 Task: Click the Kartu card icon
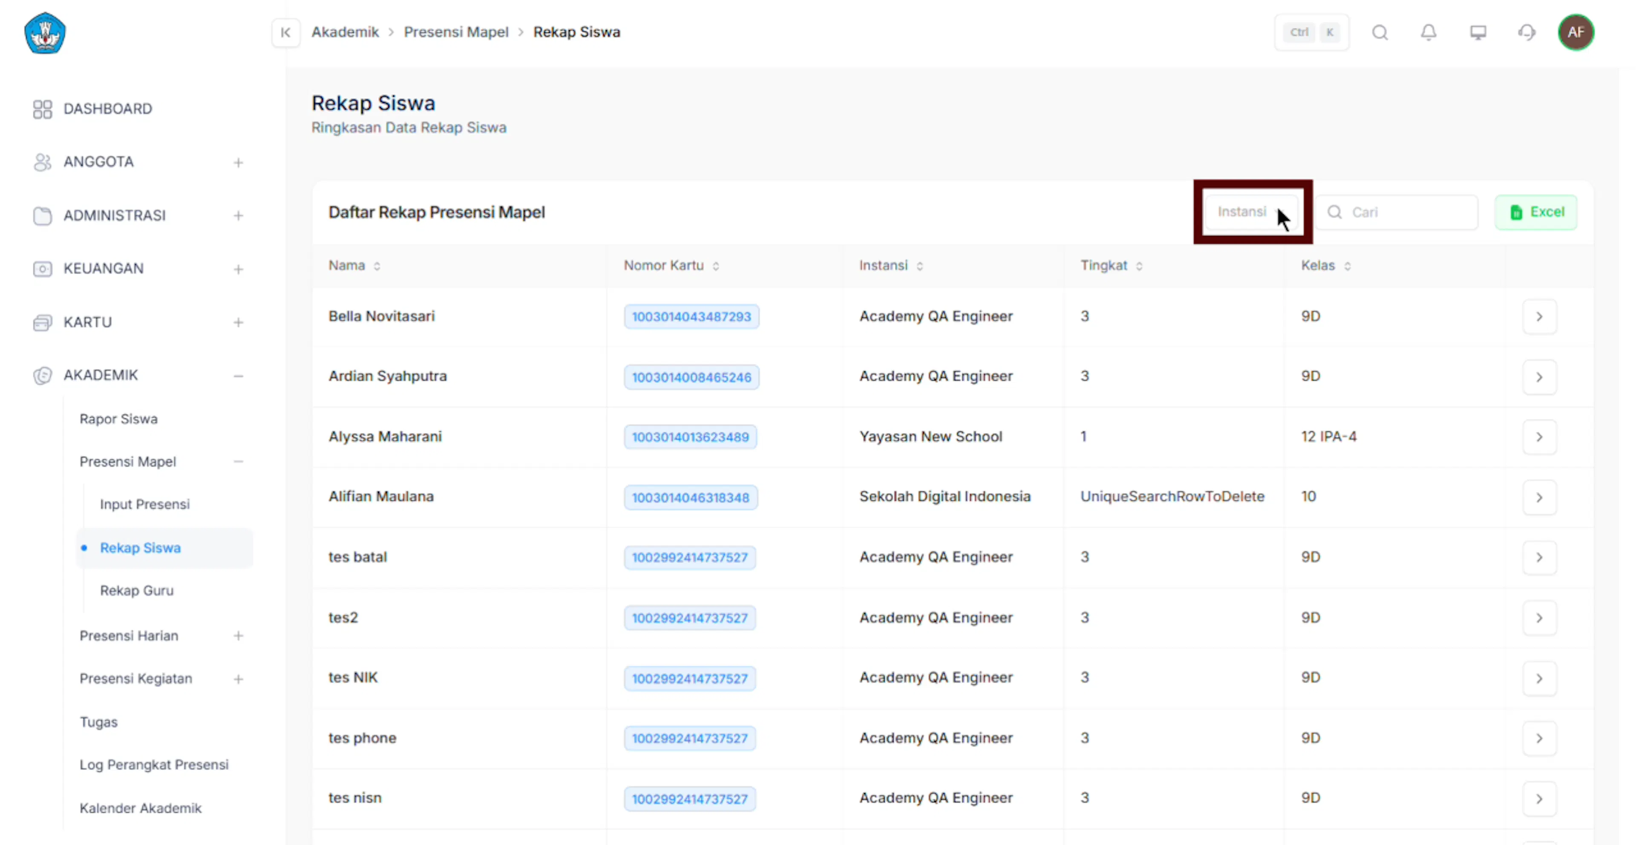pos(43,322)
